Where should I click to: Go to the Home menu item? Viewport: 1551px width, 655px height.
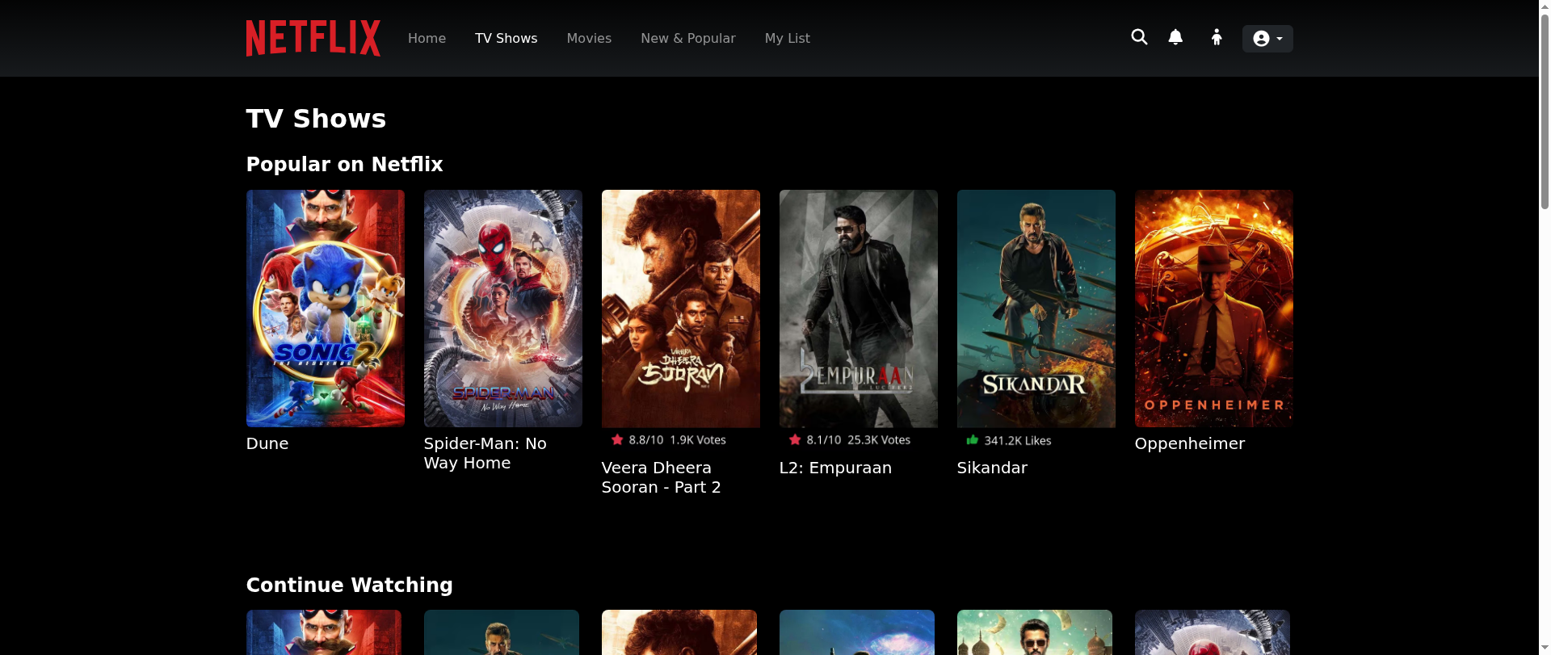click(427, 38)
